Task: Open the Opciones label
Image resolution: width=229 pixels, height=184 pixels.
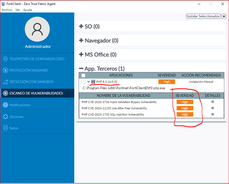Action: [16, 117]
